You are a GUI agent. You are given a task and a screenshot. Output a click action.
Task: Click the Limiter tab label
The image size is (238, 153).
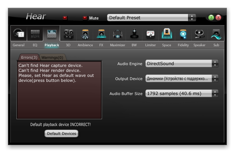151,45
